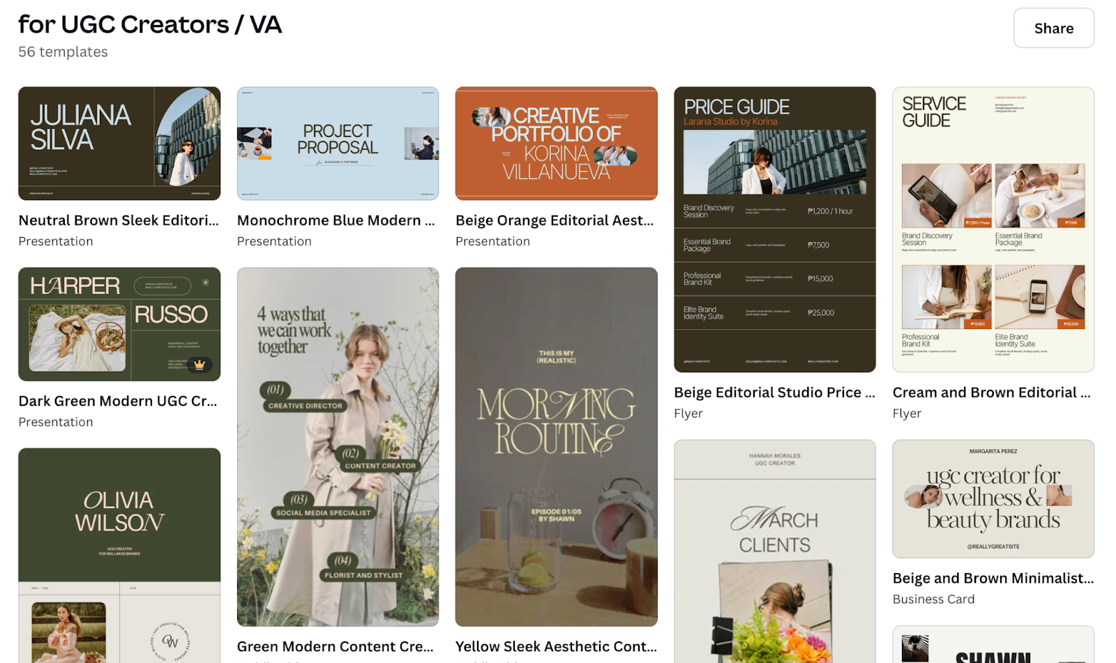The image size is (1116, 663).
Task: Open the '4 ways we can work together' template
Action: coord(338,447)
